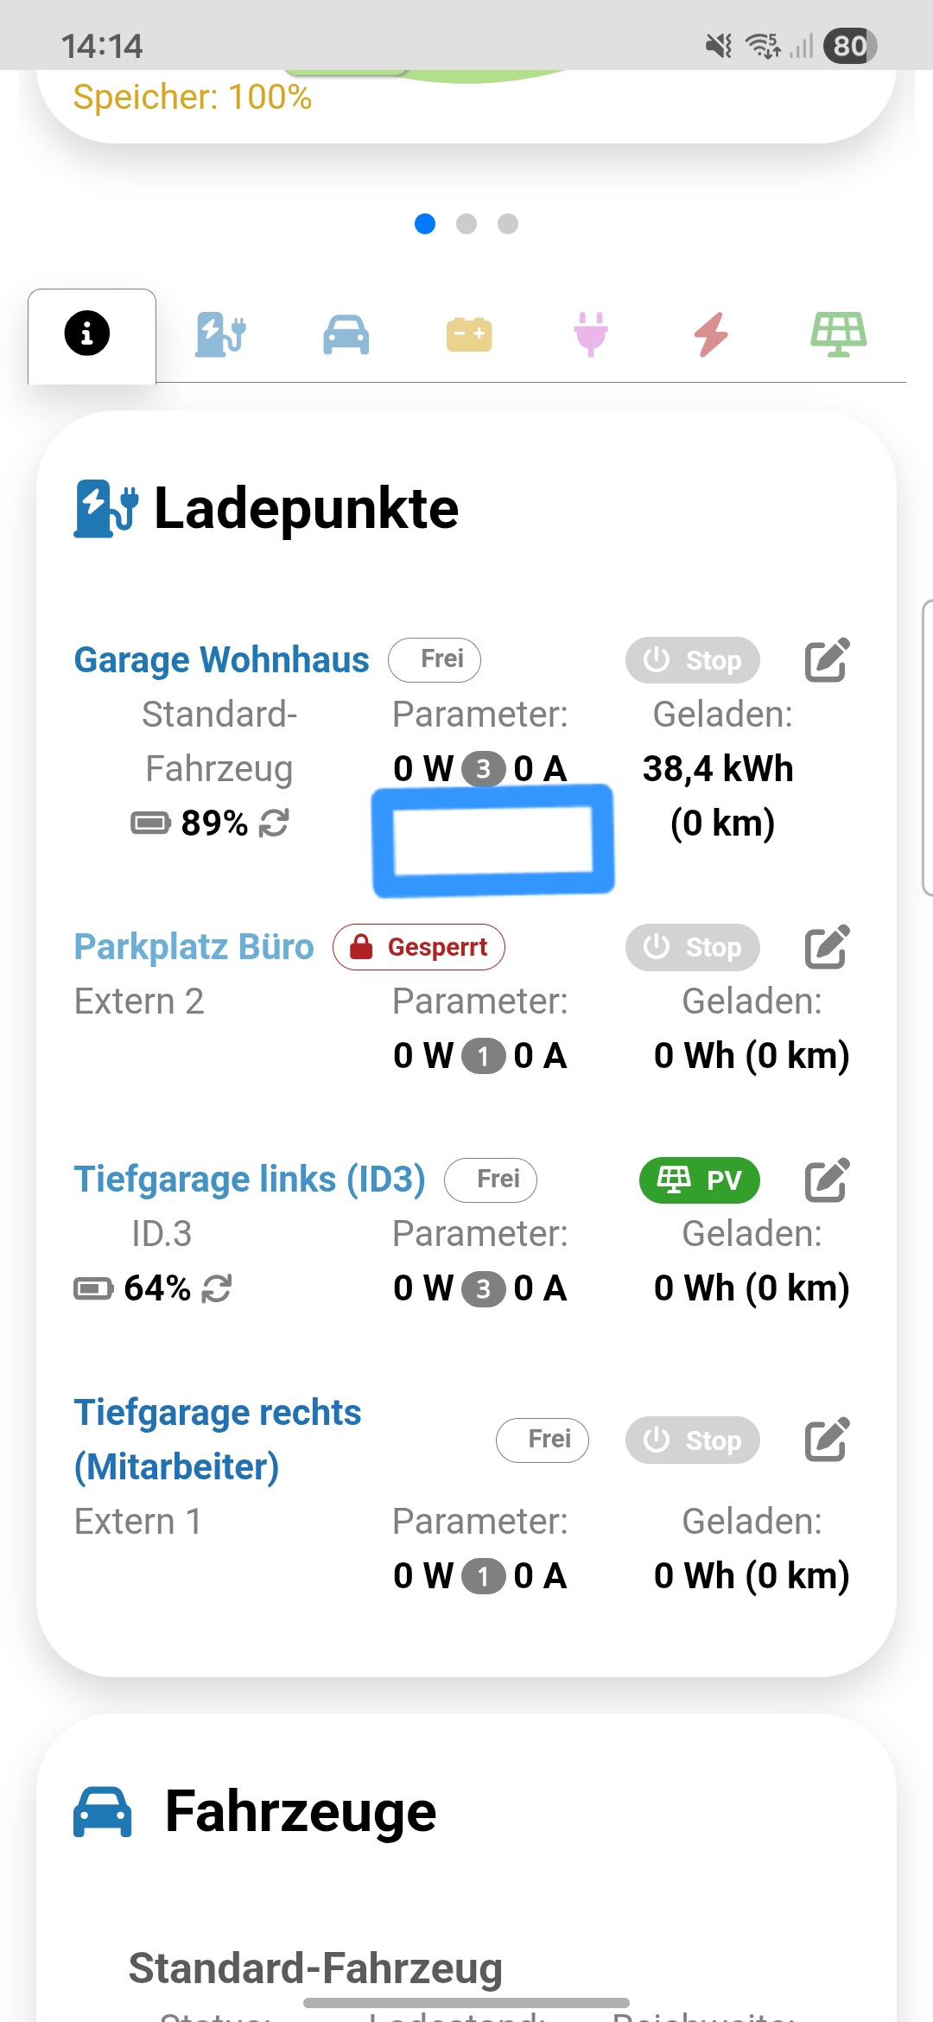Toggle Stop mode for Parkplatz Büro
The image size is (933, 2022).
coord(693,948)
